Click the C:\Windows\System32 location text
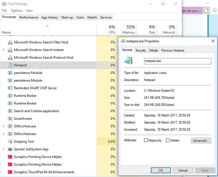Image resolution: width=218 pixels, height=177 pixels. pos(159,90)
